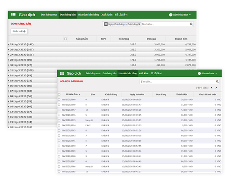This screenshot has width=233, height=187.
Task: Click Administrator avatar in back window
Action: click(170, 15)
